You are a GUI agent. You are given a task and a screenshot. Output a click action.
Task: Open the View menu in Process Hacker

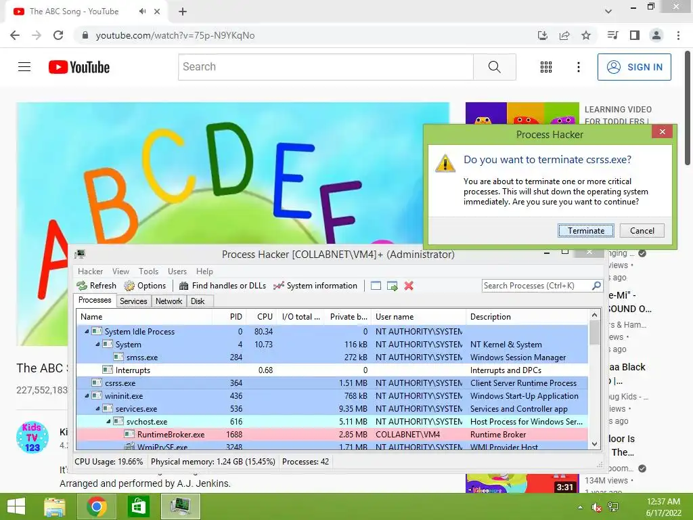tap(120, 271)
